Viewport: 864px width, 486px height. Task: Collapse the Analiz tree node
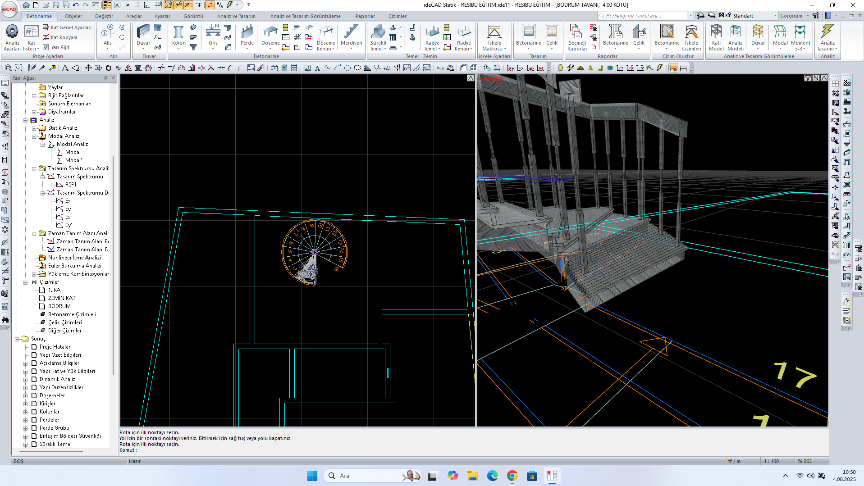point(26,120)
